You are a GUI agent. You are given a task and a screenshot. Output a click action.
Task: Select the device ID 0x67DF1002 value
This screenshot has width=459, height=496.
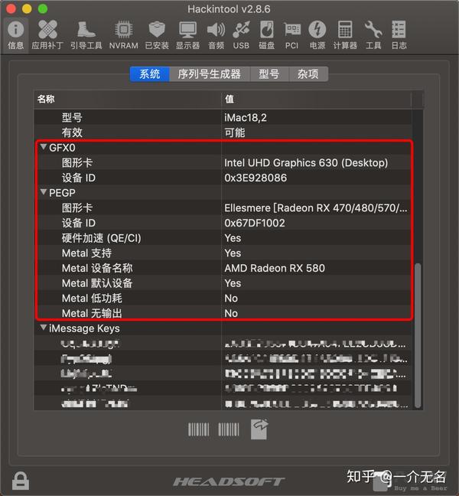[255, 223]
